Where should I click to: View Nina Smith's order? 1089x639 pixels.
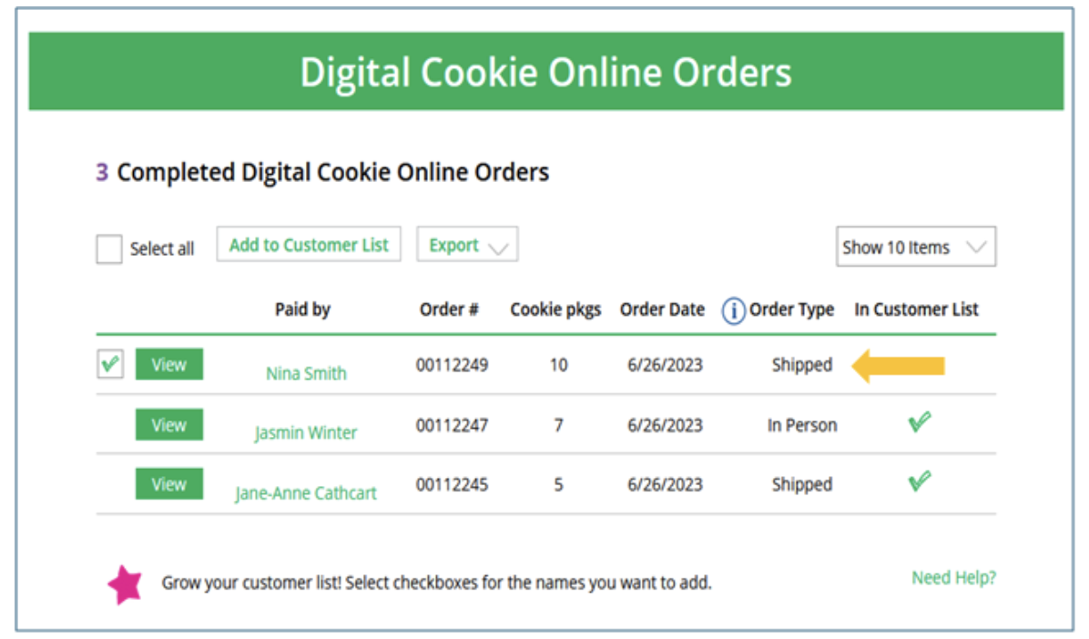tap(169, 365)
